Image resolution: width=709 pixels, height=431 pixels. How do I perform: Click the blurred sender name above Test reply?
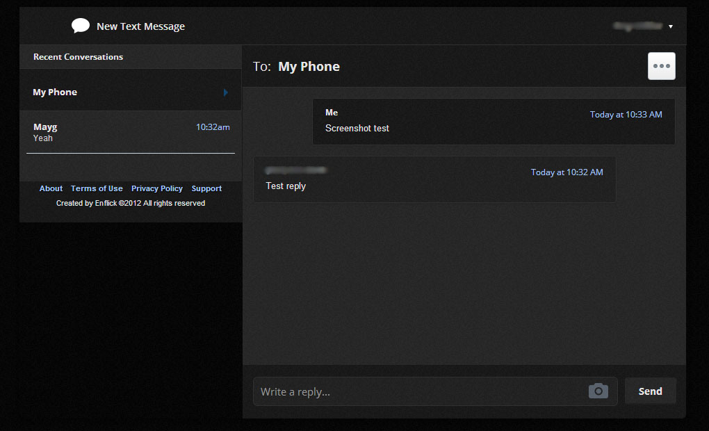click(x=295, y=170)
